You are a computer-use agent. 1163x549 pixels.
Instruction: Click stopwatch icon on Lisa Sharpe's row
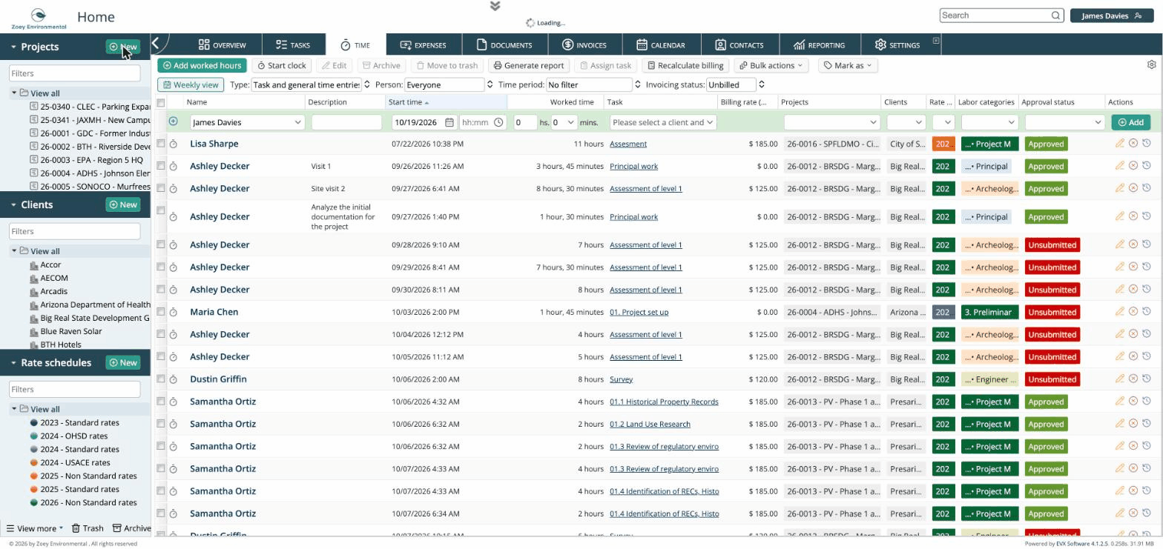[x=174, y=144]
